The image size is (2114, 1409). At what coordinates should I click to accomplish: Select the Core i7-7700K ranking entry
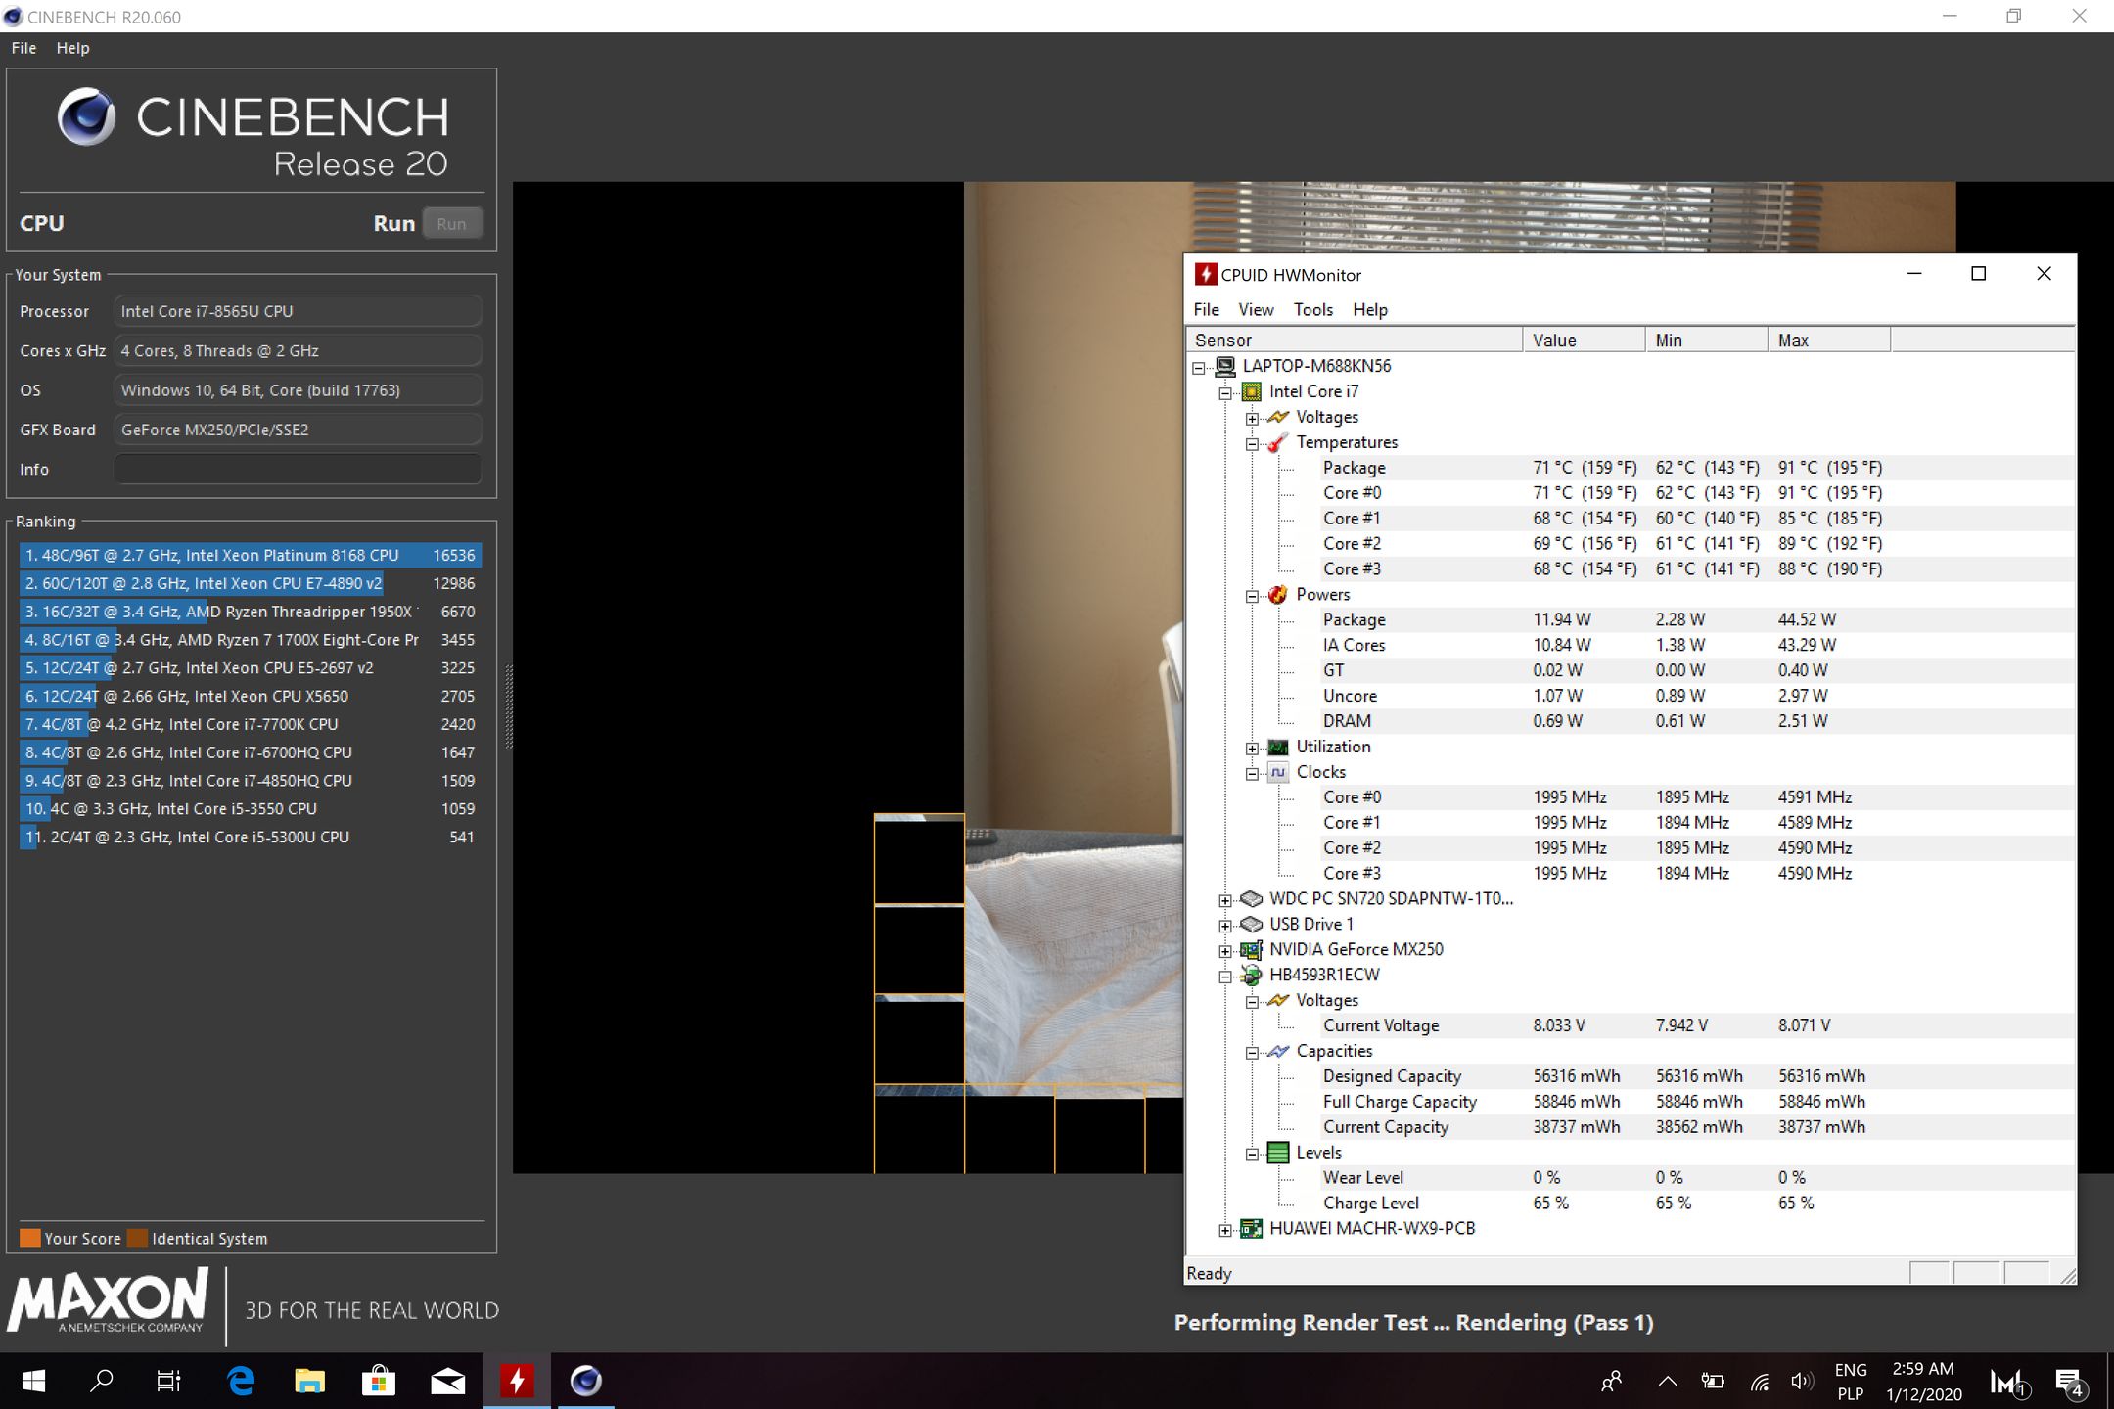tap(250, 724)
